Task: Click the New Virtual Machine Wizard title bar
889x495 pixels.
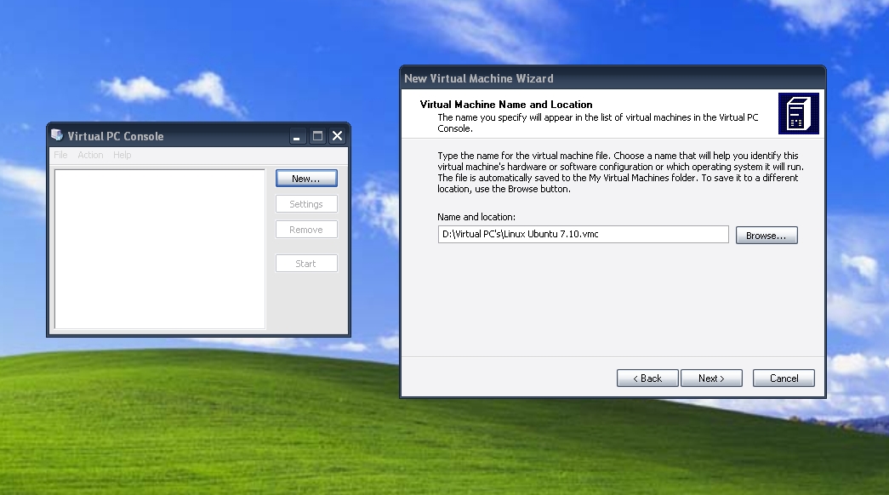Action: [613, 78]
